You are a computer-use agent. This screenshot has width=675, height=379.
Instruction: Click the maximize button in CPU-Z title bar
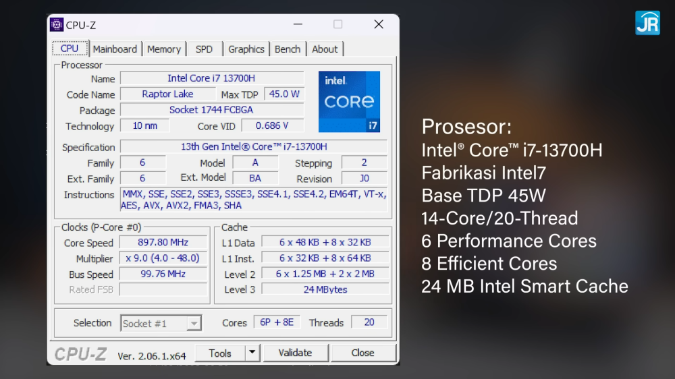(338, 24)
